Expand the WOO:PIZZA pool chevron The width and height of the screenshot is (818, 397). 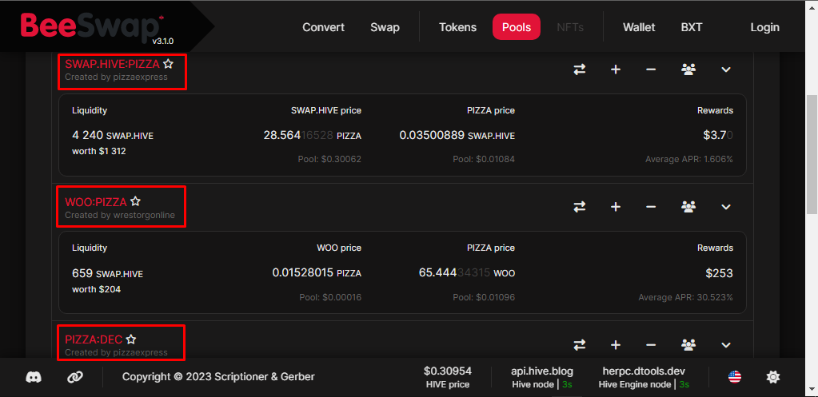726,207
